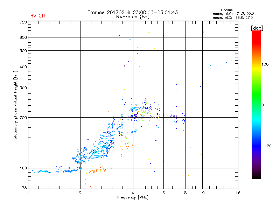This screenshot has width=280, height=210.
Task: Click the colorbar tick label '0'
Action: pyautogui.click(x=262, y=105)
